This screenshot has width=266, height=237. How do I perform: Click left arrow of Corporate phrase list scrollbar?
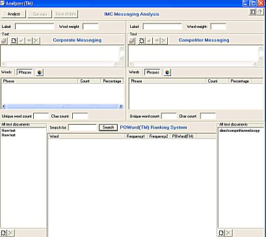pyautogui.click(x=4, y=106)
